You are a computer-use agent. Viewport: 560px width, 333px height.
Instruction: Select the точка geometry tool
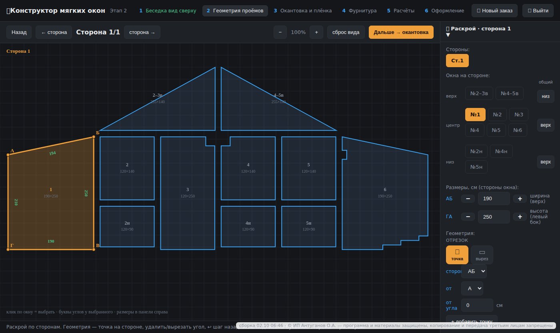[457, 255]
